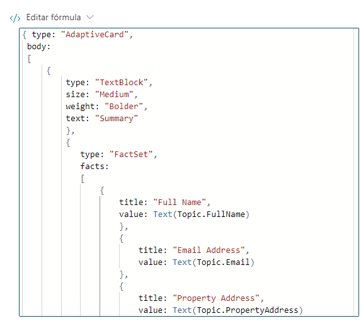The width and height of the screenshot is (361, 323).
Task: Expand the Editar fórmula chevron dropdown
Action: coord(90,17)
